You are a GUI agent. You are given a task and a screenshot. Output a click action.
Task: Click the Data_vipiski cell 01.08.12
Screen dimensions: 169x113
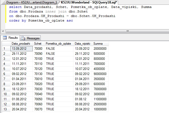pyautogui.click(x=83, y=99)
